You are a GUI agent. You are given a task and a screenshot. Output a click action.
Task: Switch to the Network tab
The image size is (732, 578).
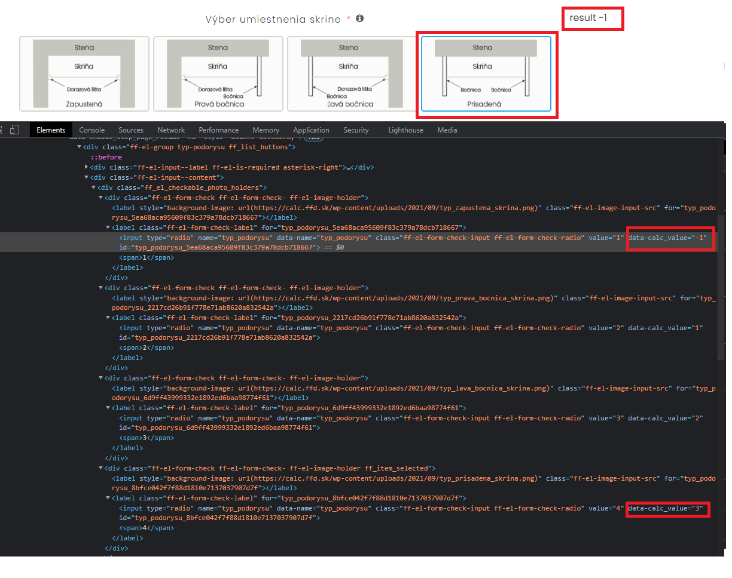[171, 130]
